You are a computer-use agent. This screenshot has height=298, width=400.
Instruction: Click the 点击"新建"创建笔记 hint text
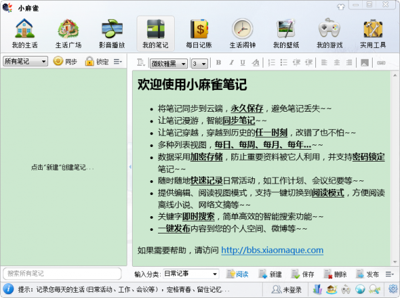click(x=62, y=168)
